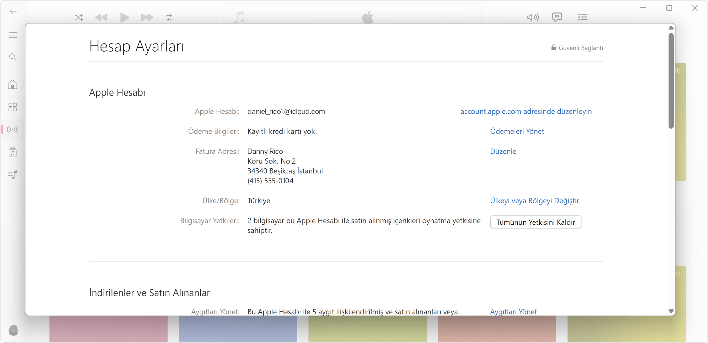Image resolution: width=708 pixels, height=343 pixels.
Task: Minimize the application window
Action: coord(643,8)
